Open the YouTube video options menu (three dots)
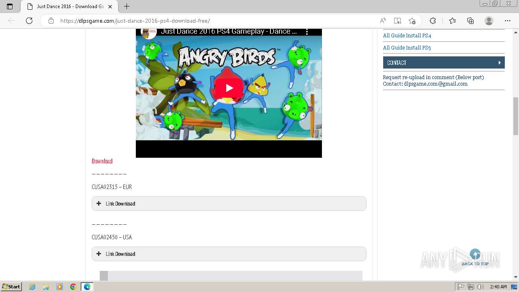The image size is (519, 292). [x=307, y=32]
